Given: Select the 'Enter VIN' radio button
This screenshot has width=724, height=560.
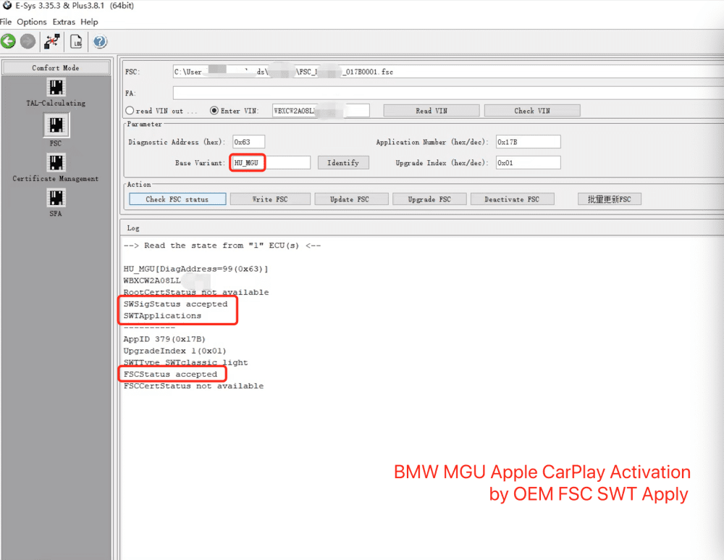Looking at the screenshot, I should coord(214,110).
